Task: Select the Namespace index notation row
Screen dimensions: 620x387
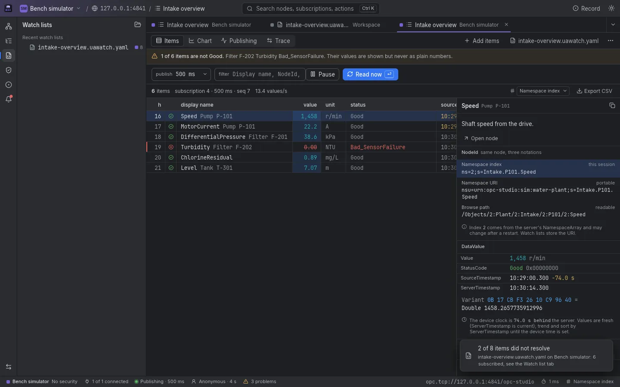Action: [x=538, y=168]
